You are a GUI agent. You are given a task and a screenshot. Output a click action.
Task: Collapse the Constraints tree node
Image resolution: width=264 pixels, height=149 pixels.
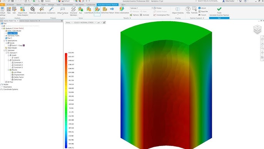coord(8,60)
